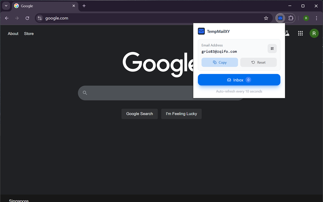Open the Chrome profile avatar in the toolbar
323x202 pixels.
(x=306, y=18)
